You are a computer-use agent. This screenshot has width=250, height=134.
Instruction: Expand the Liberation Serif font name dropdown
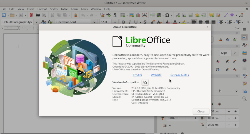click(94, 22)
